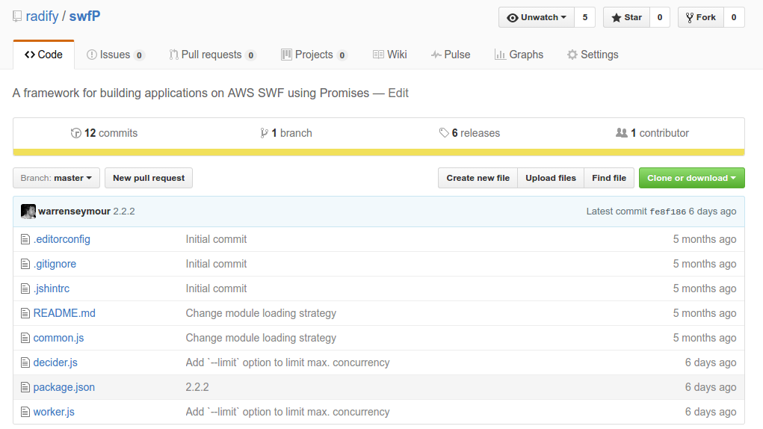Open the decider.js file
763x429 pixels.
55,362
